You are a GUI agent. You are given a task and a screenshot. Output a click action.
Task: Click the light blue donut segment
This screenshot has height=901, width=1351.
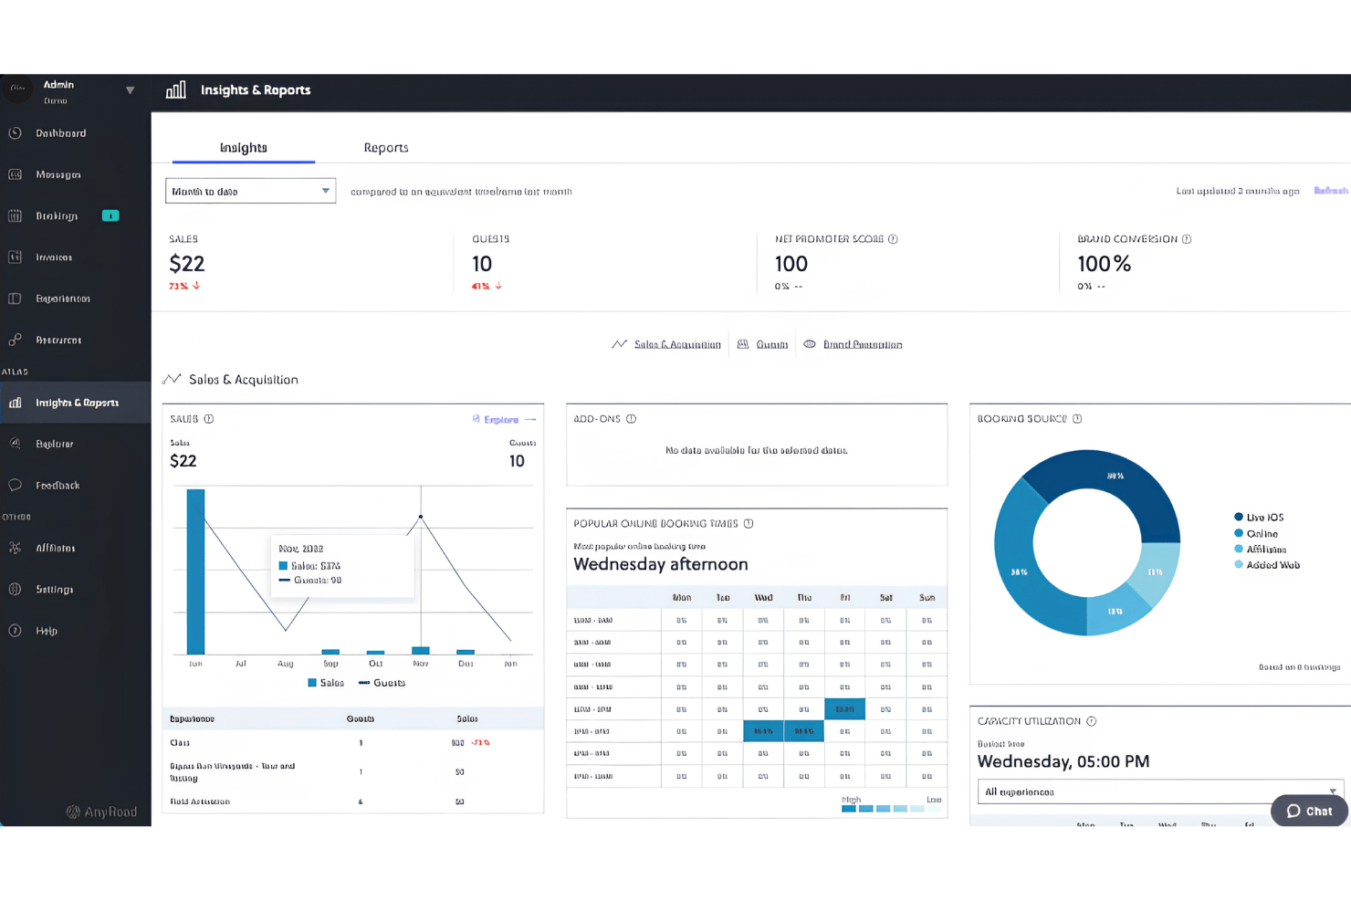click(1157, 573)
